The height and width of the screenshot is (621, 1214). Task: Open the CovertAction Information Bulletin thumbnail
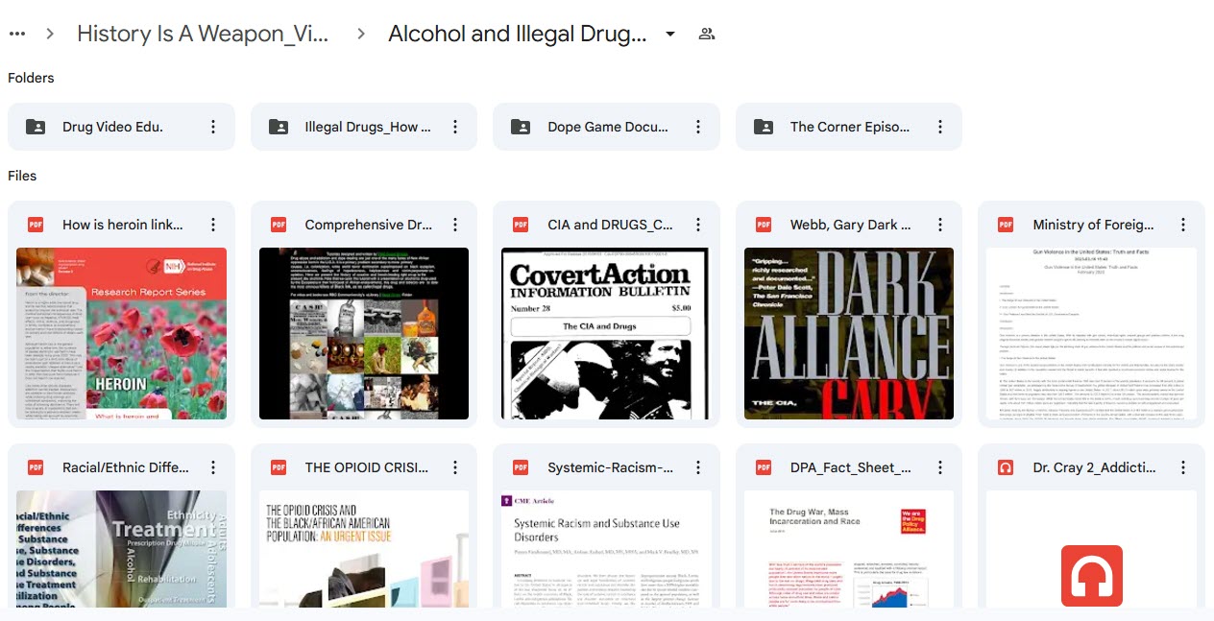point(606,333)
